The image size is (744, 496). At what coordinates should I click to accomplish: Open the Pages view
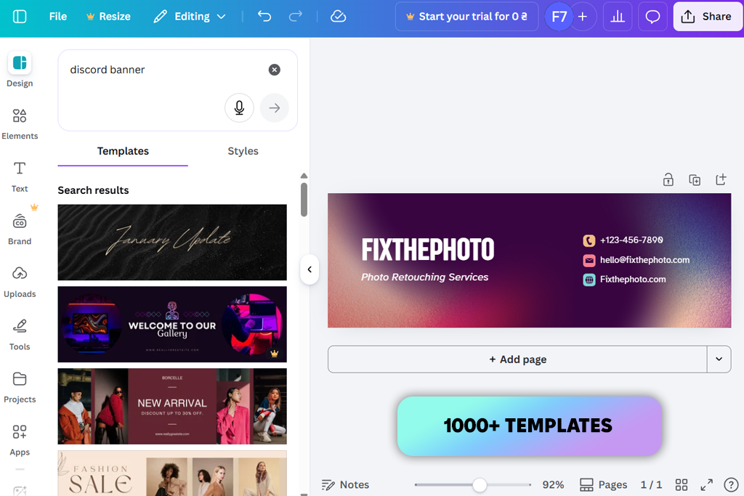click(x=603, y=484)
